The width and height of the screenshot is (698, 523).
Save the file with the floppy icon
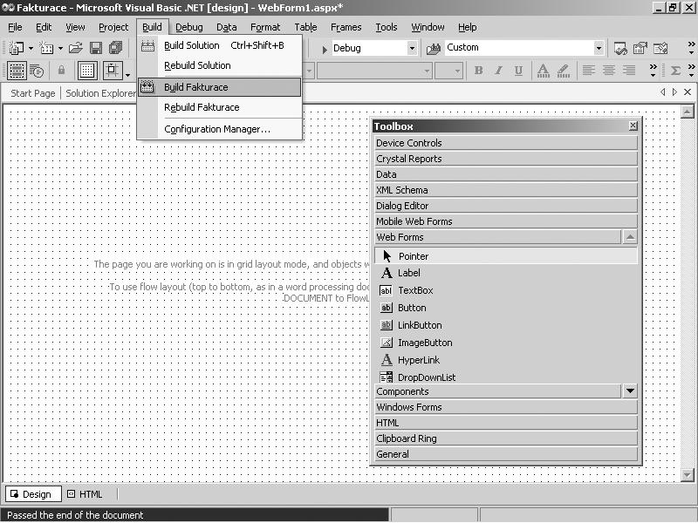pos(96,48)
